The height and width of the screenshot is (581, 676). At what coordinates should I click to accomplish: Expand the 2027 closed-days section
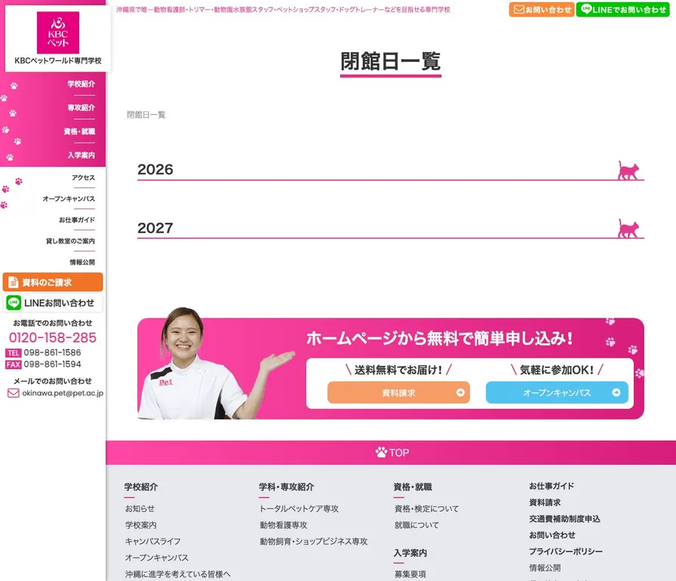391,228
